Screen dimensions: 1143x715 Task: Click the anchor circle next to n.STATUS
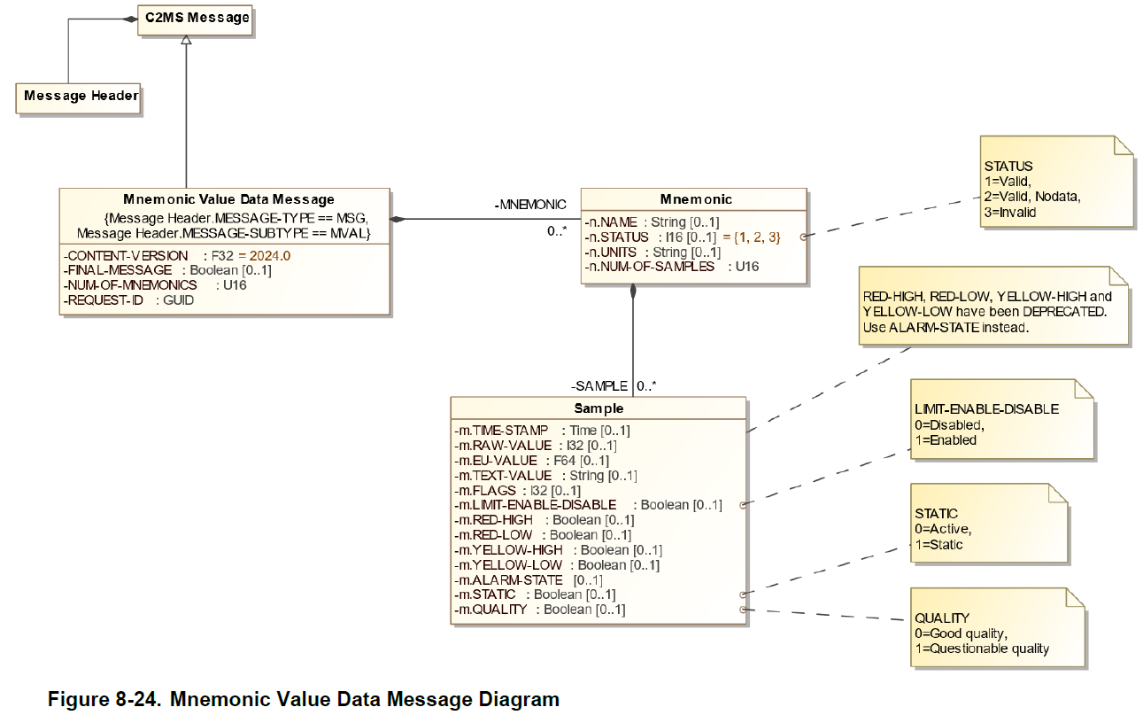click(802, 237)
